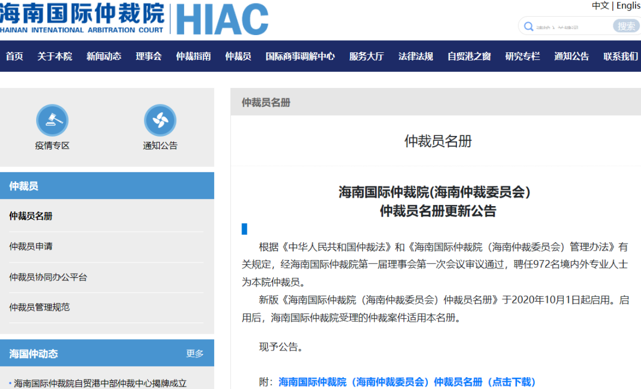Click the HIAC logo
This screenshot has height=389, width=641.
tap(222, 19)
